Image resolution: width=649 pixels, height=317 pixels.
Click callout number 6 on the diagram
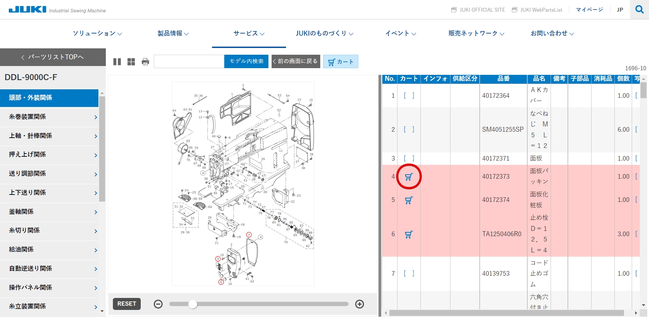tap(221, 282)
